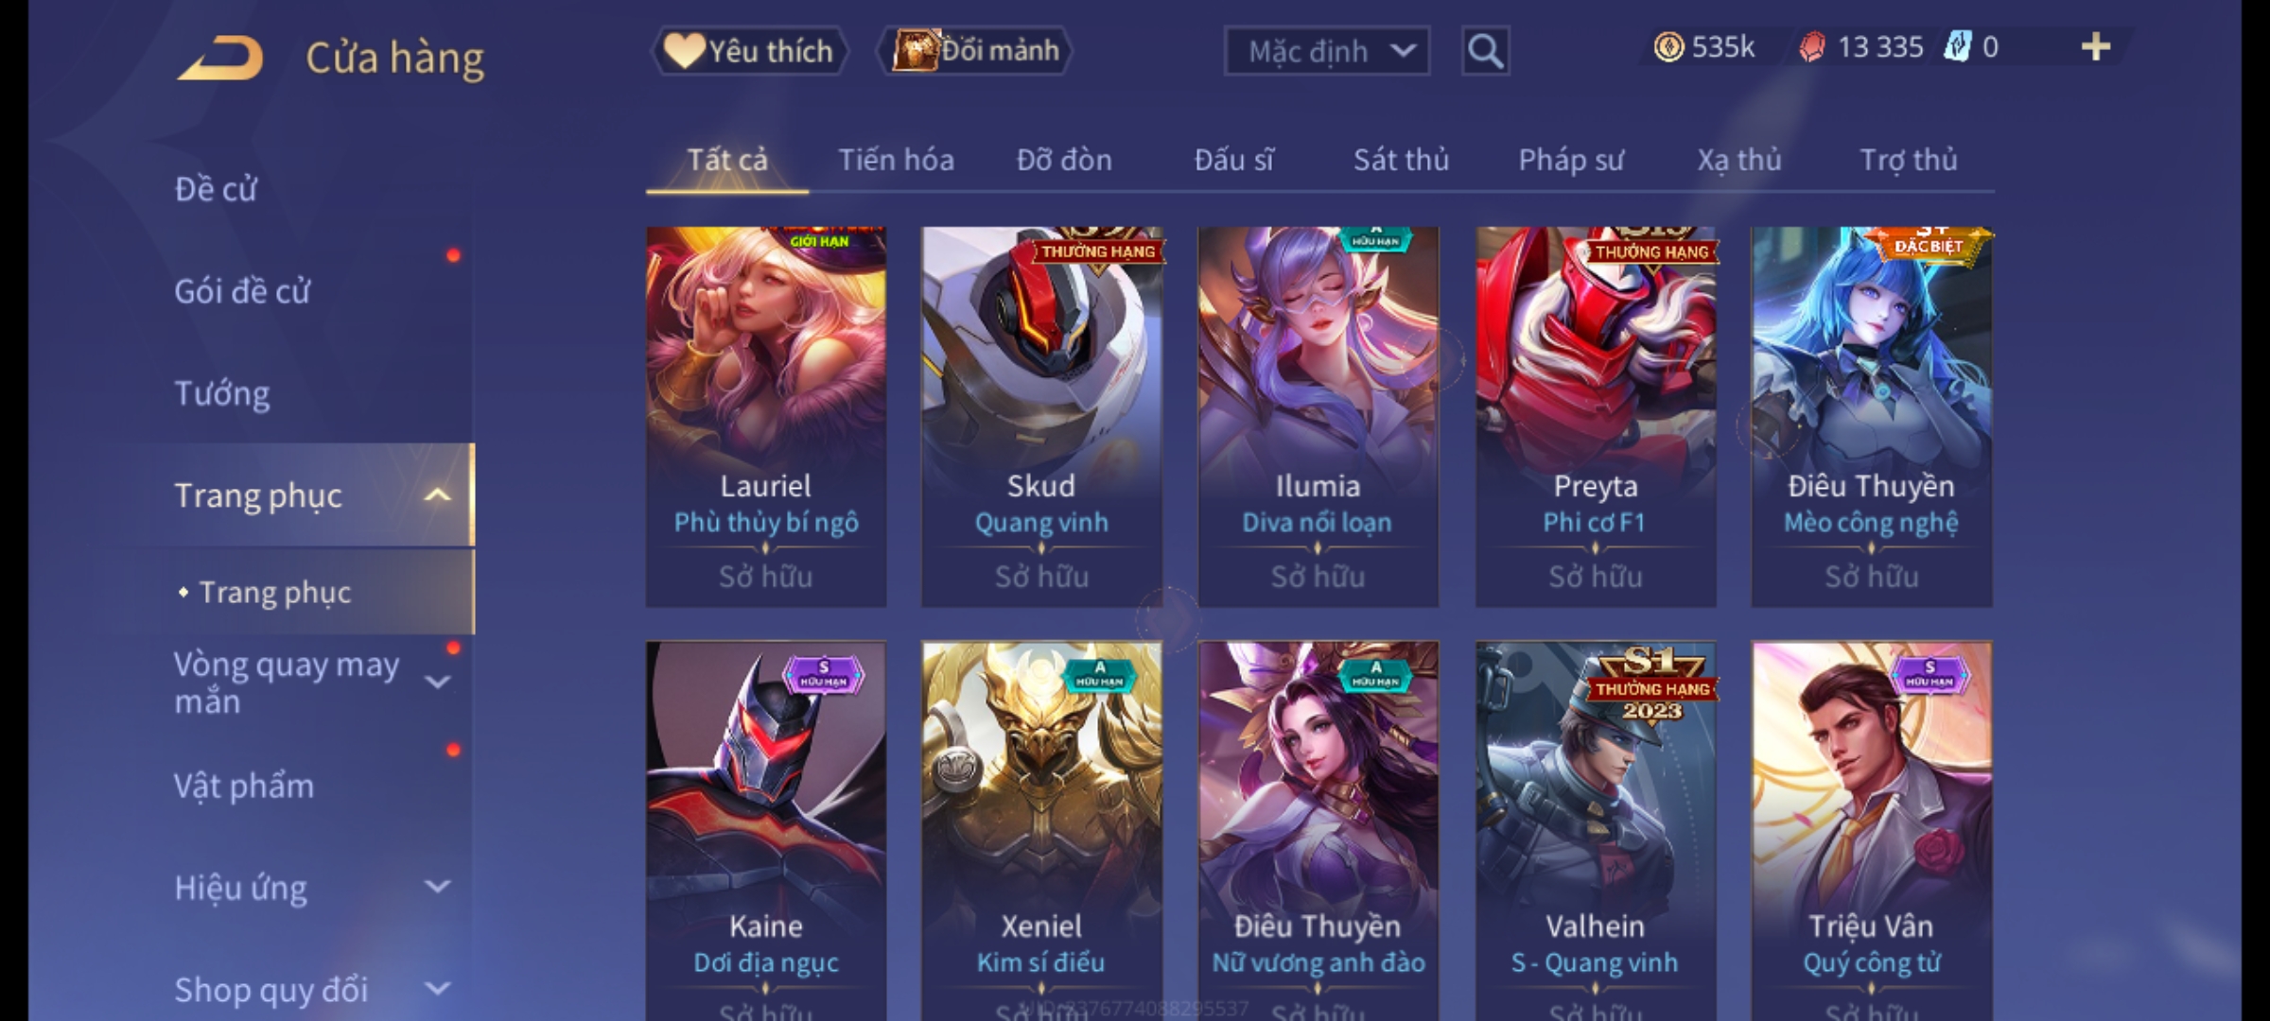Tap the red ruby currency icon
The width and height of the screenshot is (2270, 1021).
pos(1812,47)
